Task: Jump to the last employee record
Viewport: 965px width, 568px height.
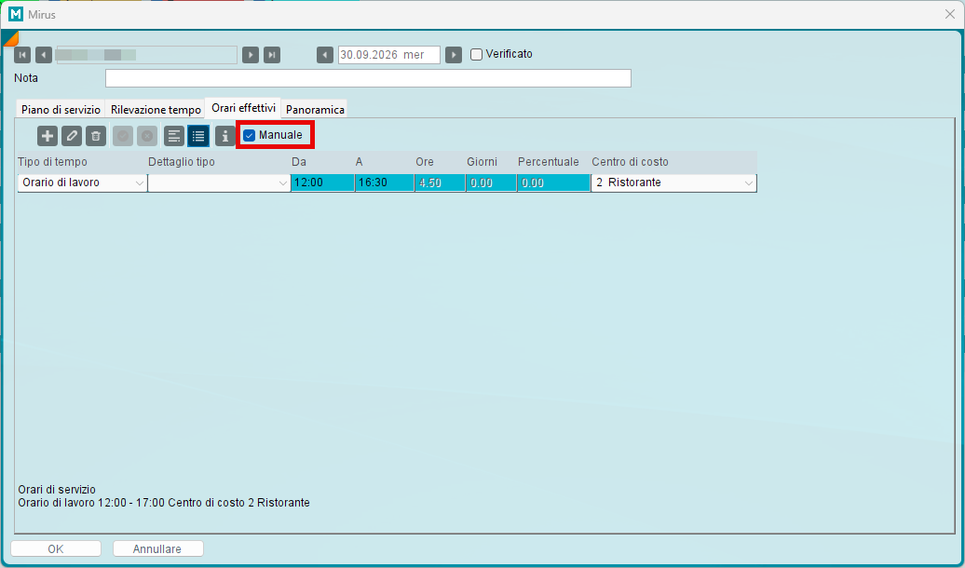Action: [x=272, y=55]
